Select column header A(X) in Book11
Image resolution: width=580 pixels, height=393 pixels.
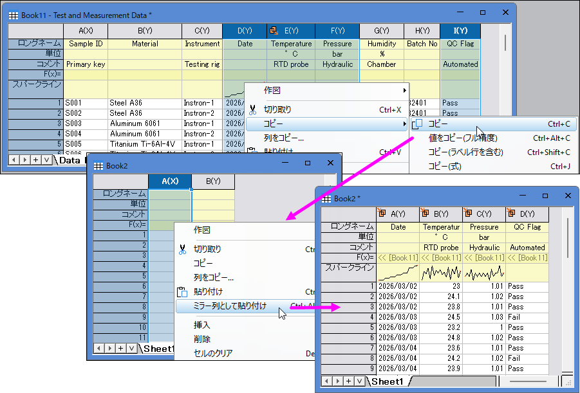point(86,31)
